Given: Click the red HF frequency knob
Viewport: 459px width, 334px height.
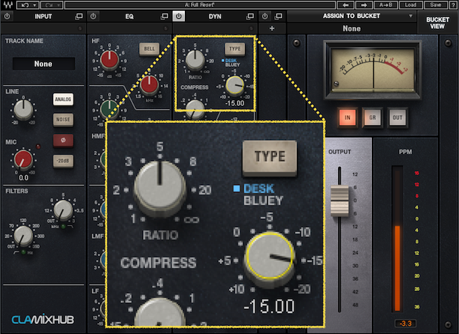Looking at the screenshot, I should click(149, 85).
